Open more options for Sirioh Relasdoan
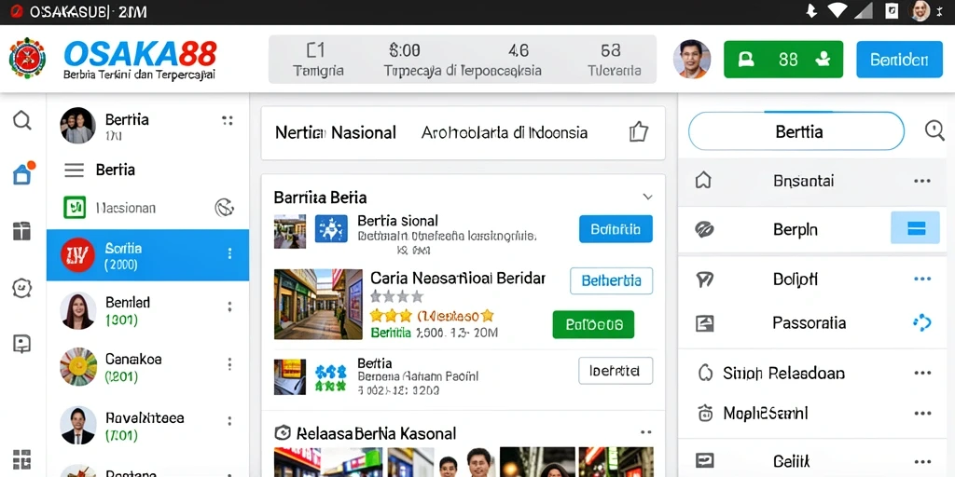Viewport: 955px width, 477px height. click(x=922, y=373)
